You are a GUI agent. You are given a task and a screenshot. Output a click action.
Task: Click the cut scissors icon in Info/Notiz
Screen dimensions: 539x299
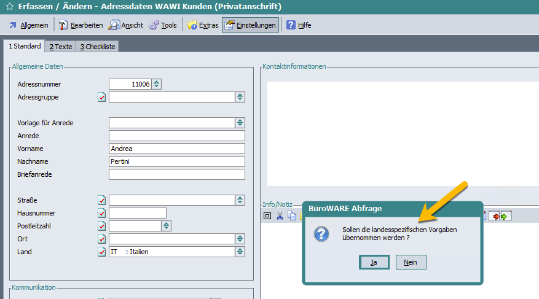pyautogui.click(x=280, y=216)
